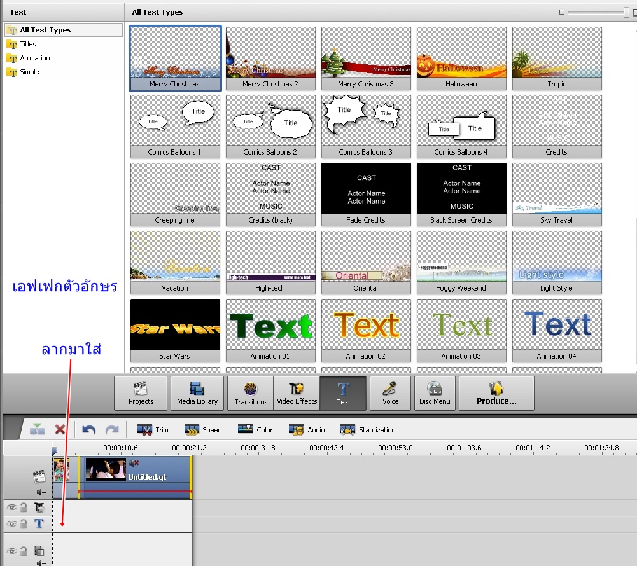Open the Video Effects panel

tap(297, 393)
